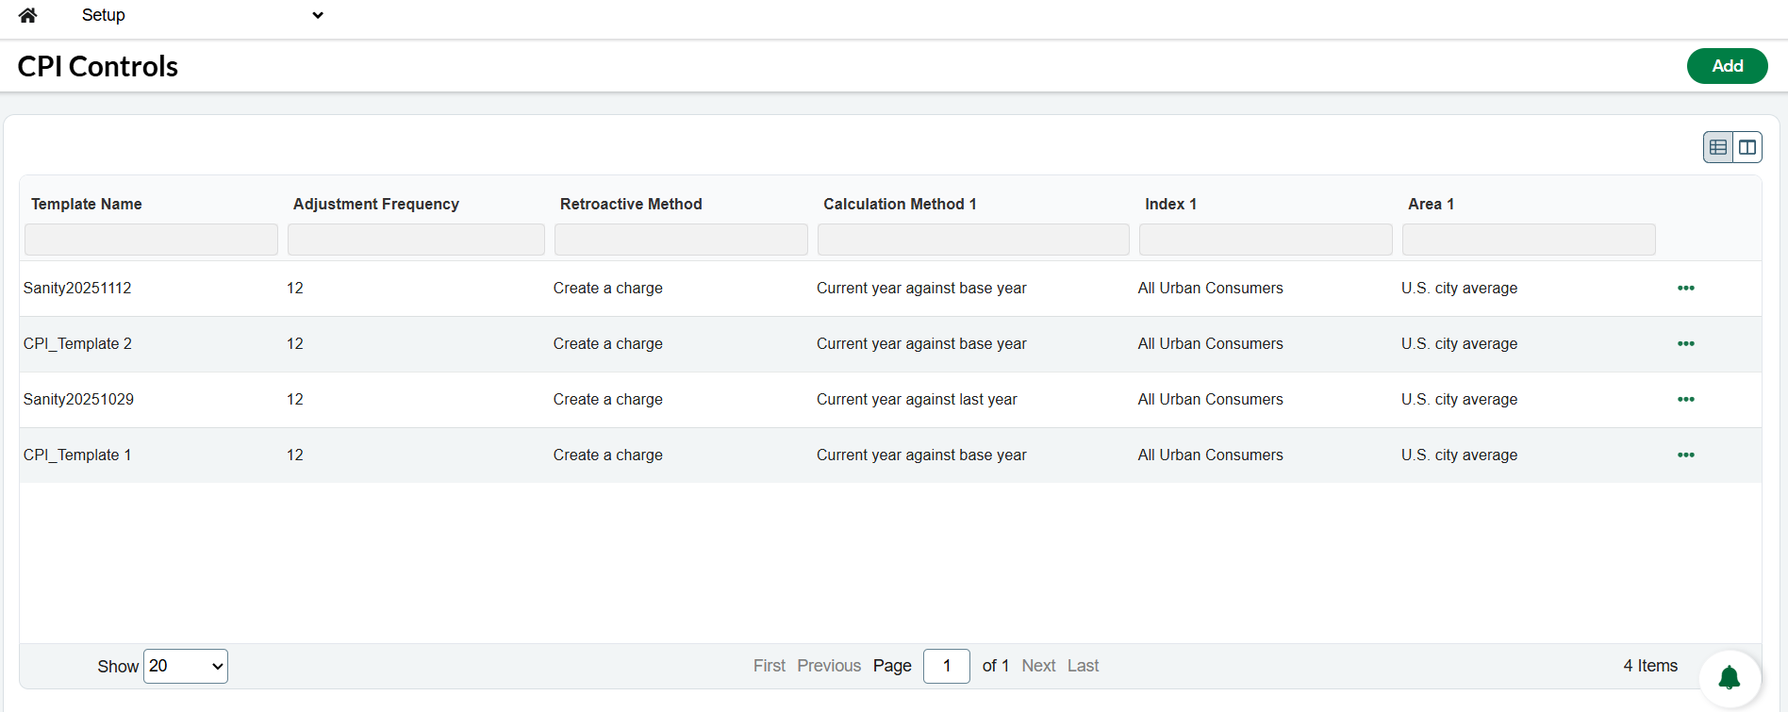The width and height of the screenshot is (1788, 712).
Task: Open the notification bell
Action: [1730, 678]
